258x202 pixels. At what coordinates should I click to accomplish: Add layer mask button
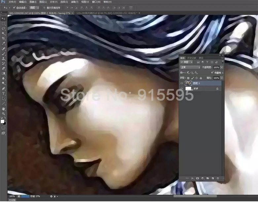198,178
